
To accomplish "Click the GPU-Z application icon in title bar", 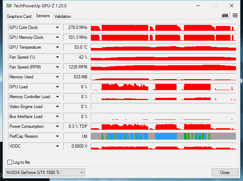I will [9, 6].
